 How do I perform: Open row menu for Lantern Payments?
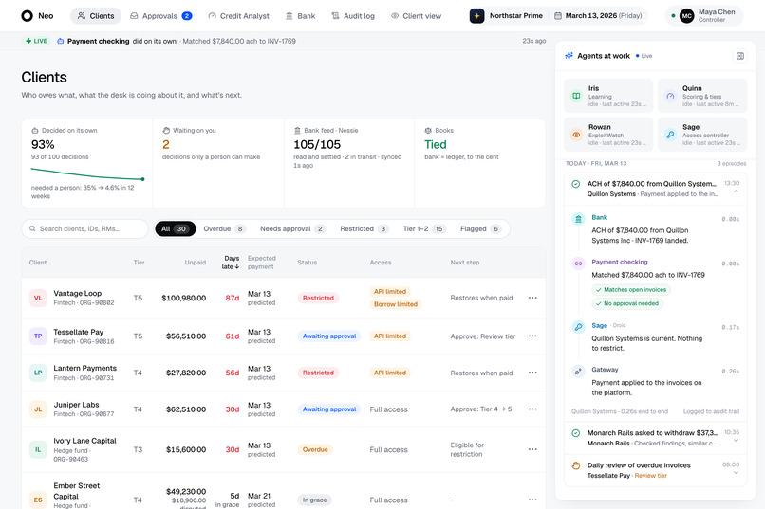point(532,373)
